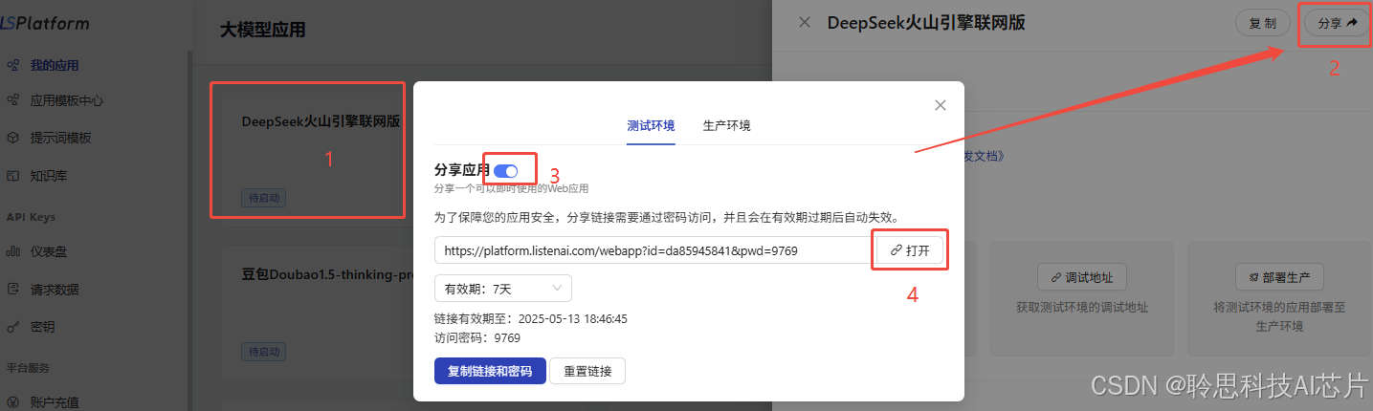
Task: Open the 账户充值 menu item
Action: [55, 402]
